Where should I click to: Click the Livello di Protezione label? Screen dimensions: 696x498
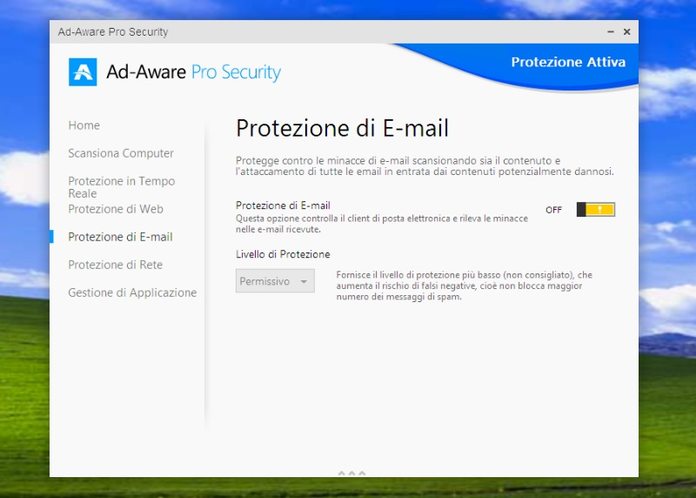[283, 254]
